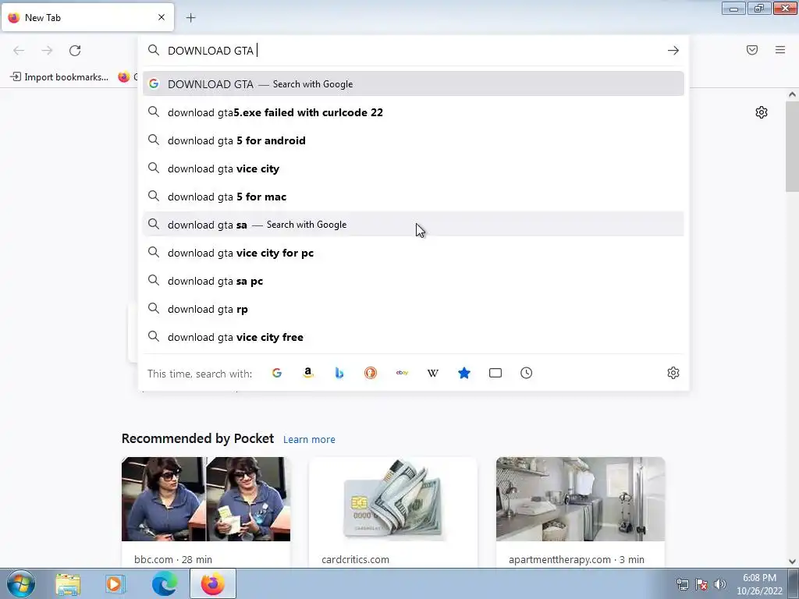Open Save to Pocket icon
799x599 pixels.
(x=752, y=50)
